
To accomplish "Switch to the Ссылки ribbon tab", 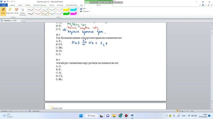I will coord(52,5).
